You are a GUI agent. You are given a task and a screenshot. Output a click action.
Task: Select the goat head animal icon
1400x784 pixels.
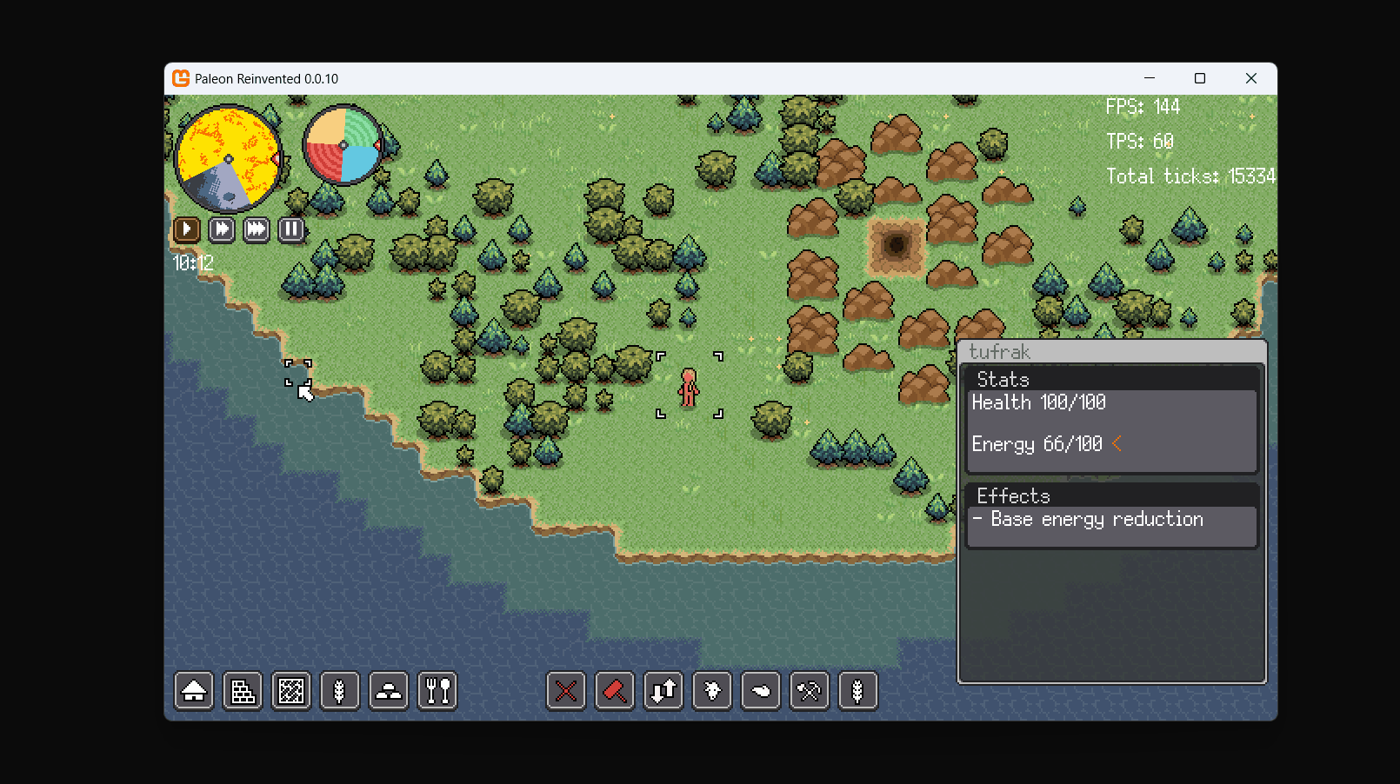[712, 692]
